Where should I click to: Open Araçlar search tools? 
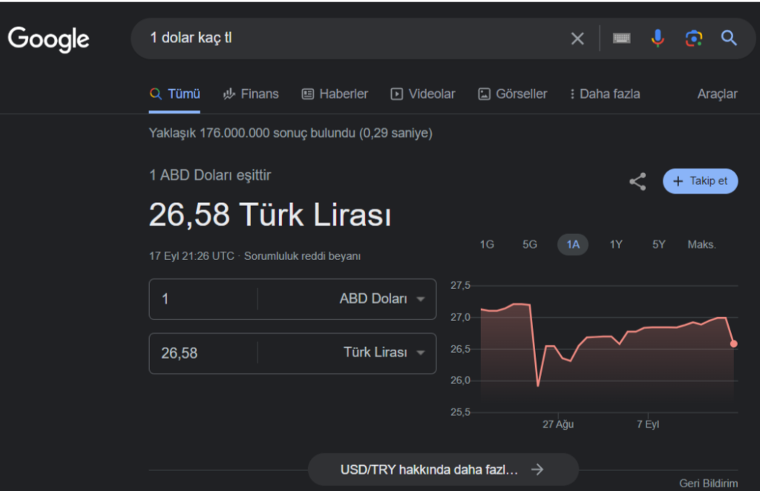[x=717, y=94]
